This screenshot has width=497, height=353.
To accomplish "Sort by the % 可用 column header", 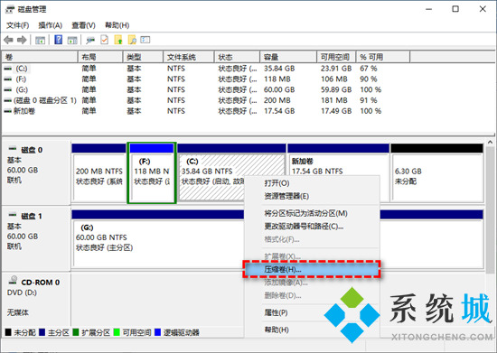I will tap(383, 57).
